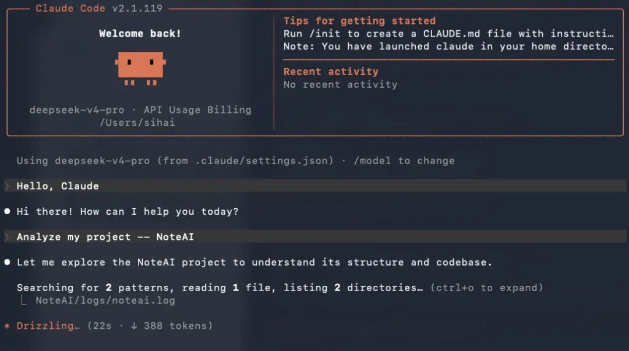Image resolution: width=629 pixels, height=351 pixels.
Task: Click the orange Claude mascot icon
Action: (140, 68)
